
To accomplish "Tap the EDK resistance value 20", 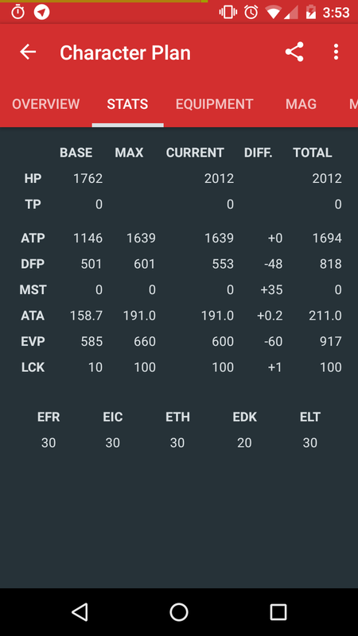I will (244, 443).
